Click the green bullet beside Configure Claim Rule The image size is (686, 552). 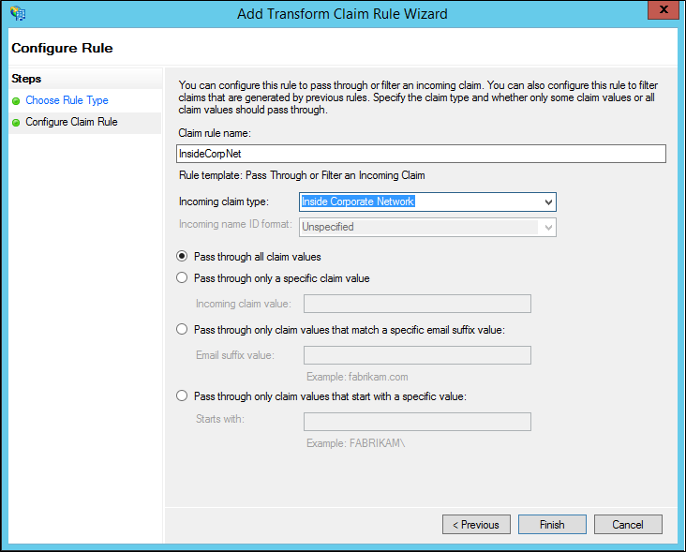pyautogui.click(x=16, y=123)
